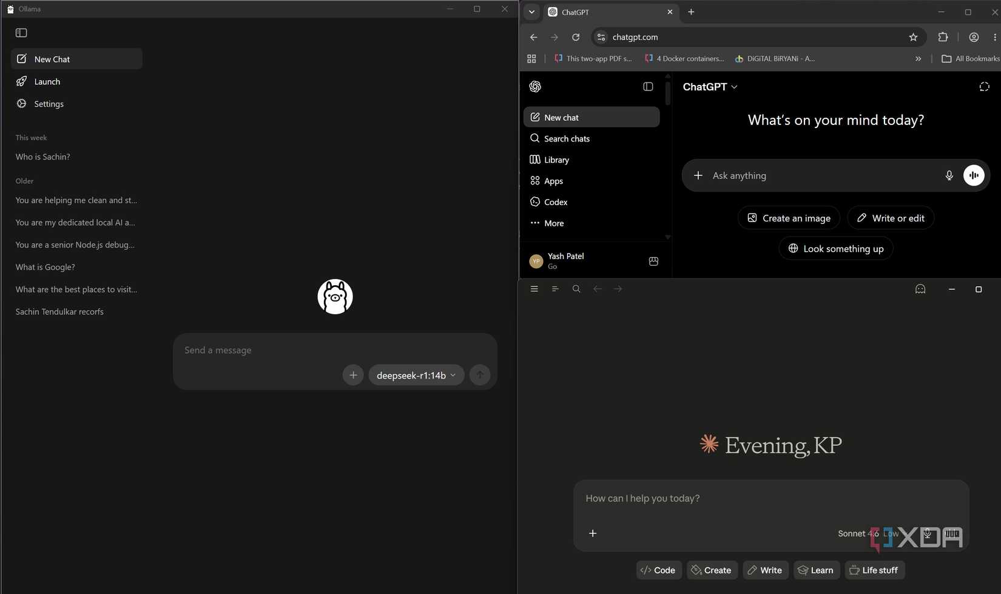Click the chatgpt.com address bar
Viewport: 1001px width, 594px height.
tap(758, 37)
